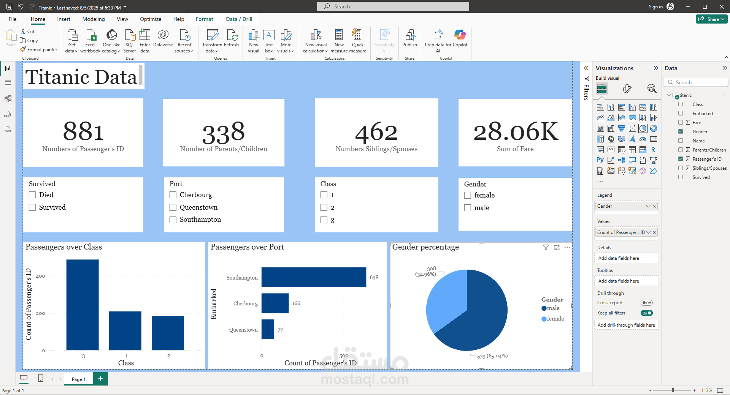This screenshot has height=395, width=730.
Task: Check the Survived slicer checkbox
Action: 32,207
